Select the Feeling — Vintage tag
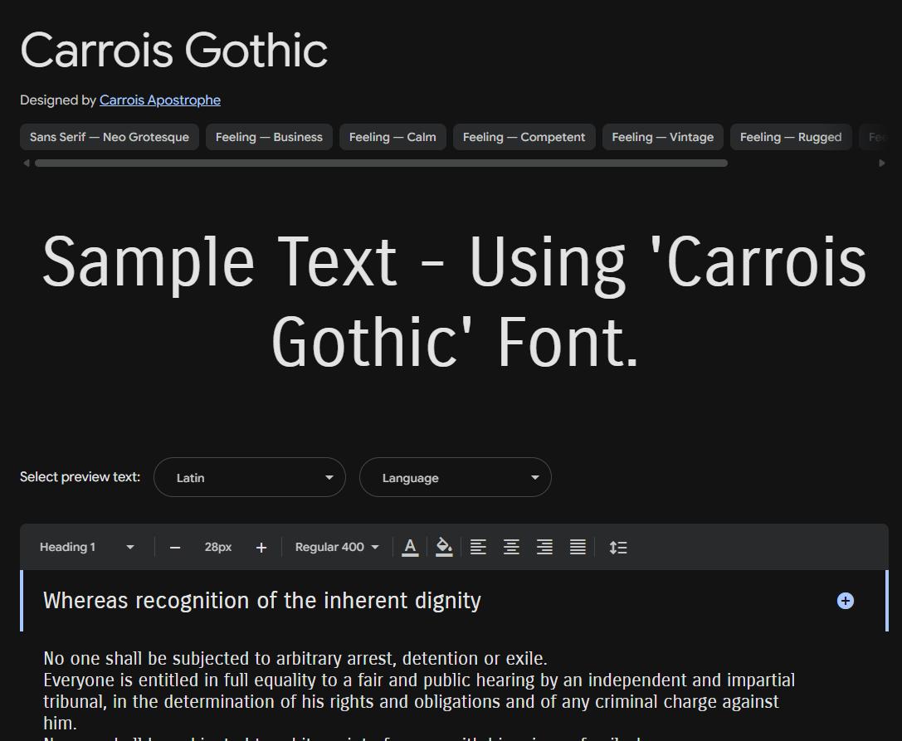902x741 pixels. 663,137
